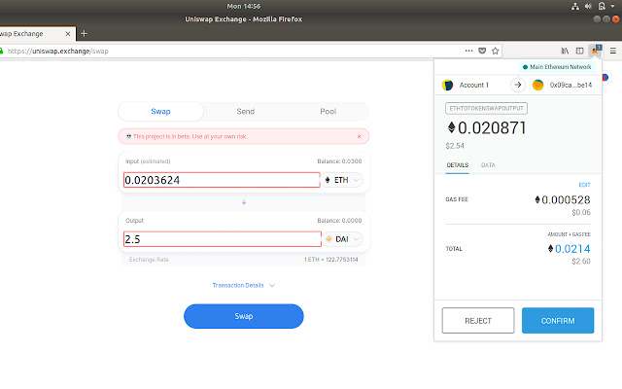Open the DAI token selector dropdown
Viewport: 622px width, 389px height.
click(x=342, y=239)
